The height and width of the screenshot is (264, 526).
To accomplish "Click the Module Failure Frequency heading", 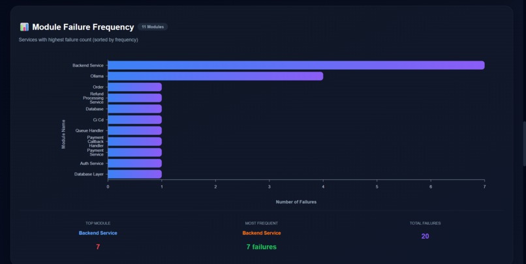I will tap(83, 27).
